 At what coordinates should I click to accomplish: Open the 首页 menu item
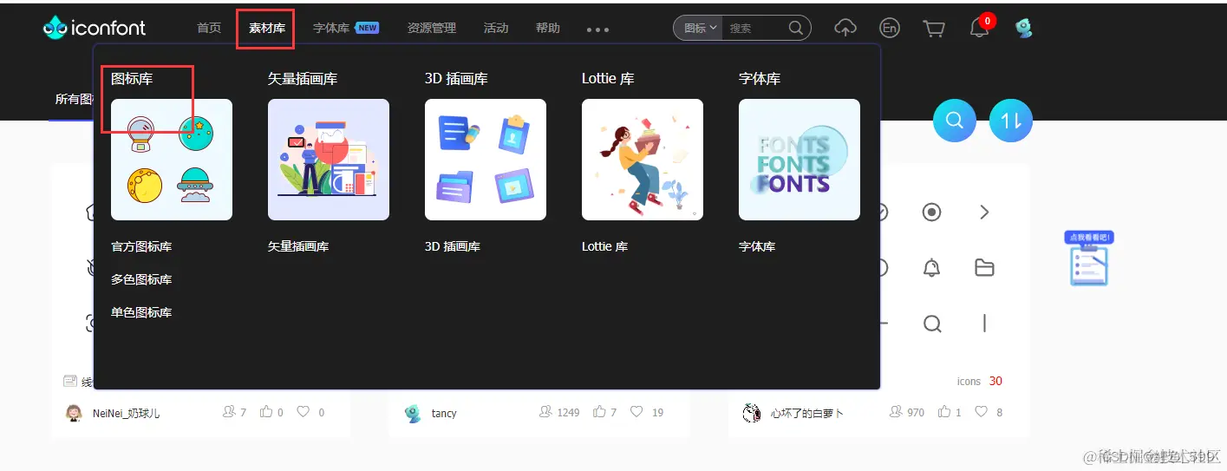point(209,28)
